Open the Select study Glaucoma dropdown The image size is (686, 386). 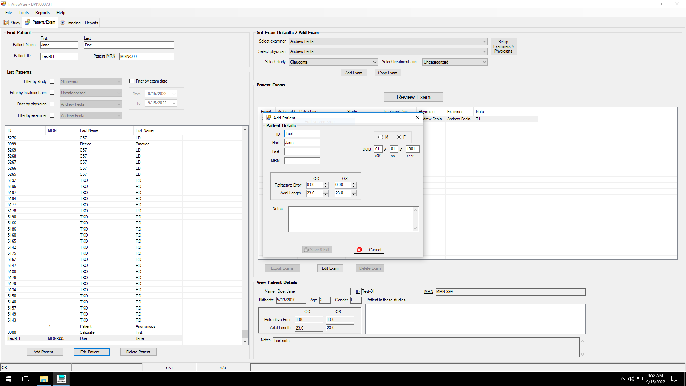click(x=374, y=62)
